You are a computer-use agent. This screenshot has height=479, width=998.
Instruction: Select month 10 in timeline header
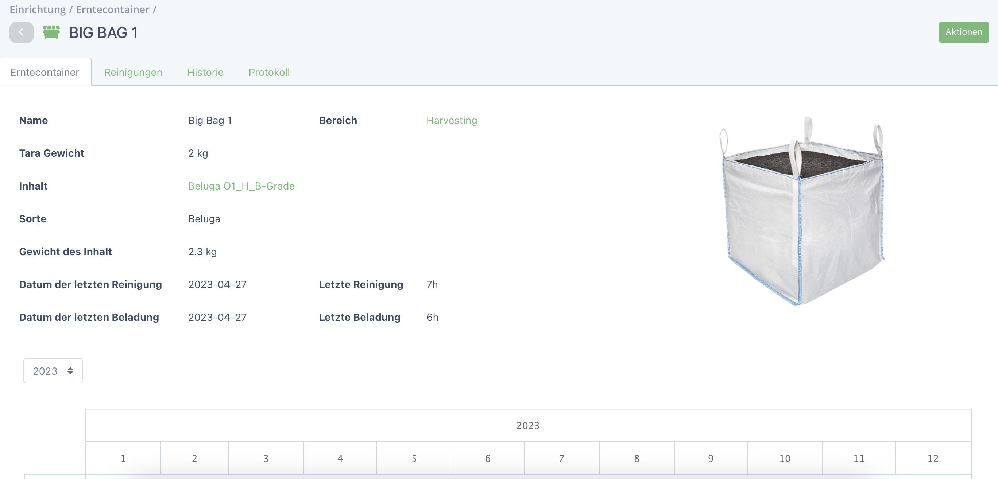pos(785,458)
